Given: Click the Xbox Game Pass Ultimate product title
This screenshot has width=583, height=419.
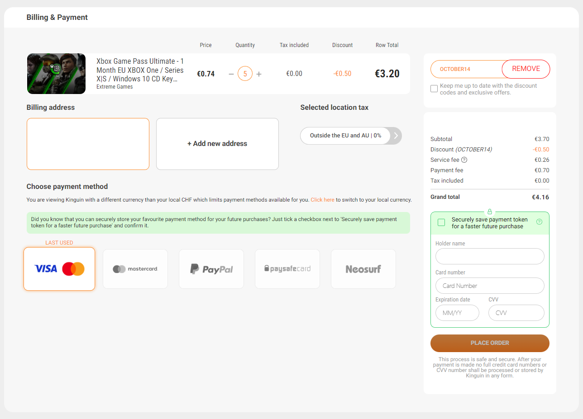Looking at the screenshot, I should (x=140, y=70).
